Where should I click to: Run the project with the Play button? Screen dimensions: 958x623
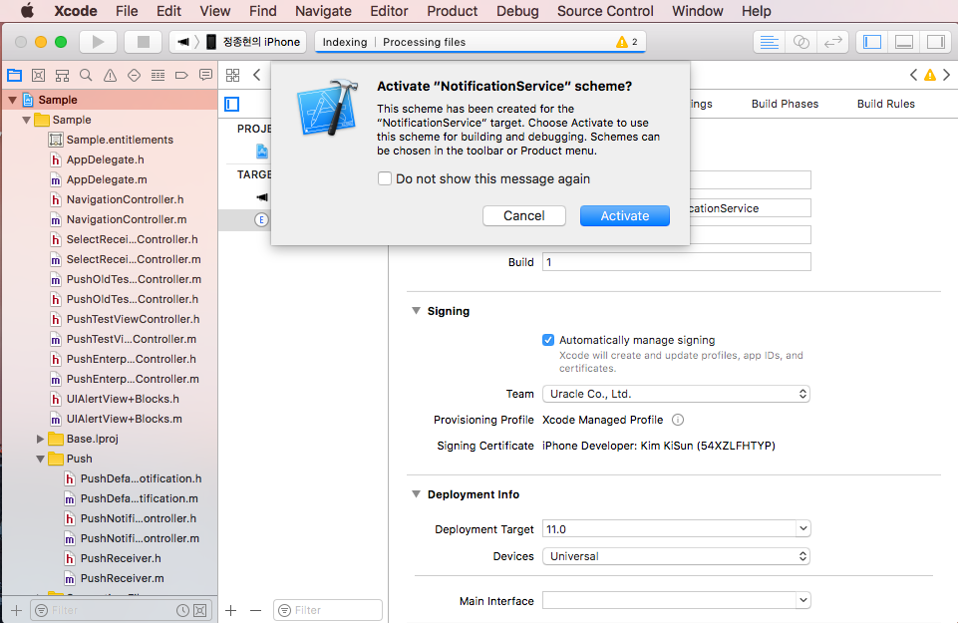[98, 42]
